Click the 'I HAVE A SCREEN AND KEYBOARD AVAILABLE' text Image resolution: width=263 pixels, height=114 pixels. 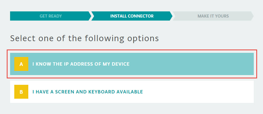88,92
